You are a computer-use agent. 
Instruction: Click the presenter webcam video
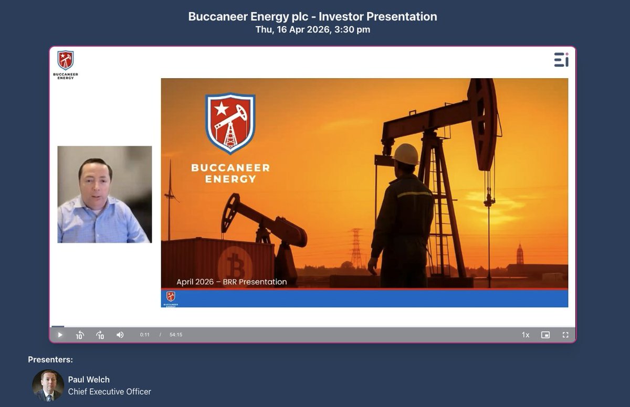point(104,194)
